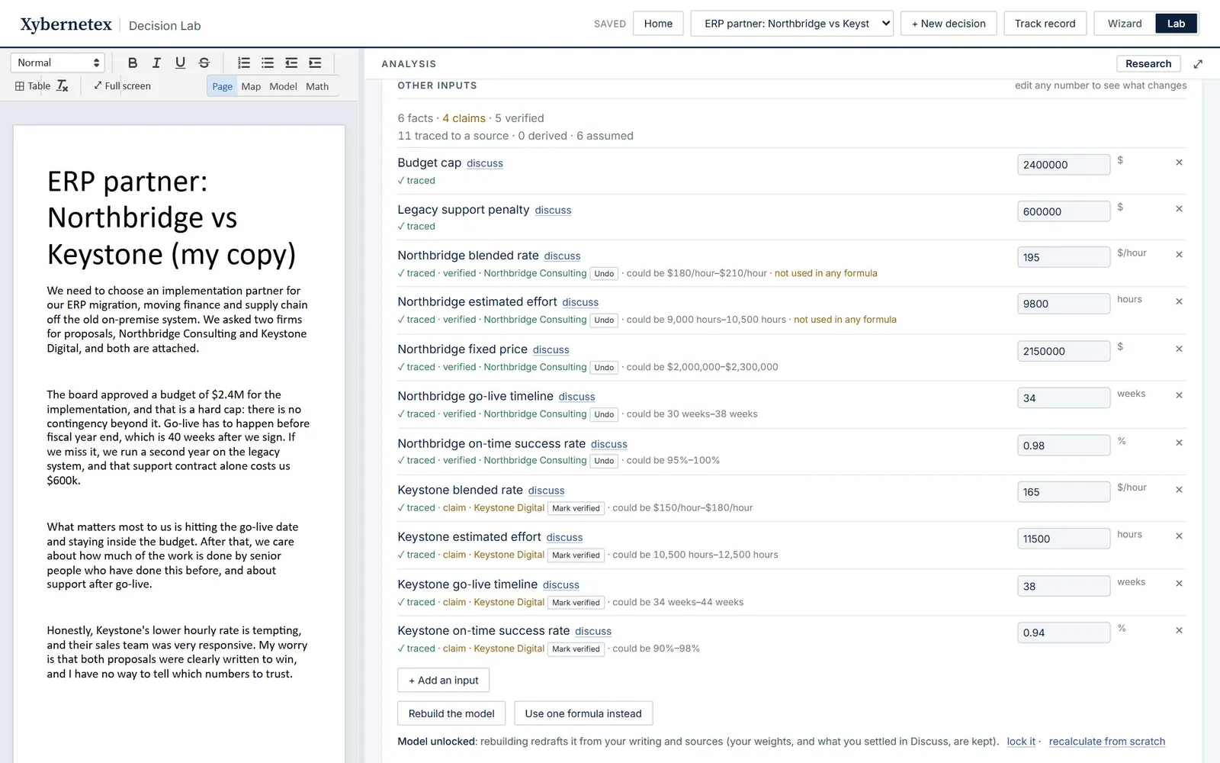Undo verification of Northbridge fixed price

[604, 368]
